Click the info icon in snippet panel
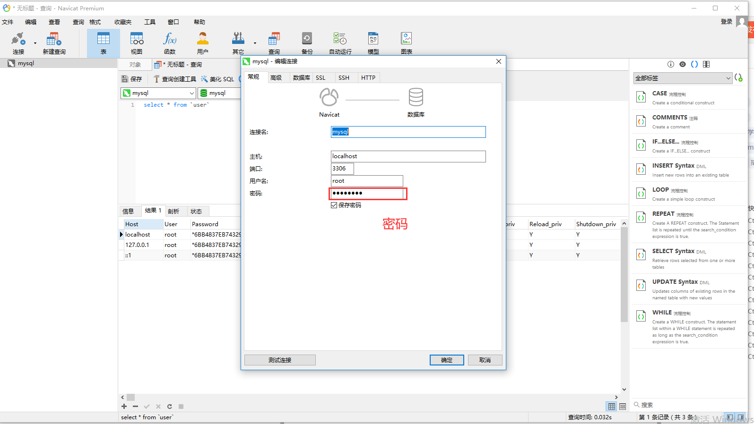Image resolution: width=754 pixels, height=424 pixels. coord(670,64)
